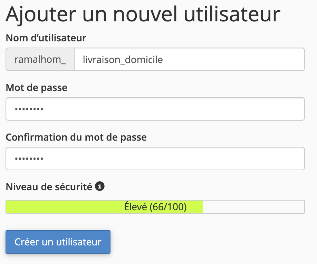
Task: Click the masked dots in the confirmation field
Action: [x=29, y=159]
